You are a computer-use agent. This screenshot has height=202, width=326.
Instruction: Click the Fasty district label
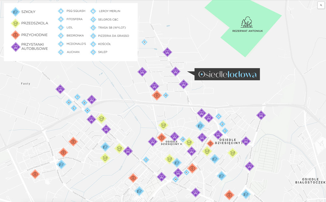pos(25,83)
